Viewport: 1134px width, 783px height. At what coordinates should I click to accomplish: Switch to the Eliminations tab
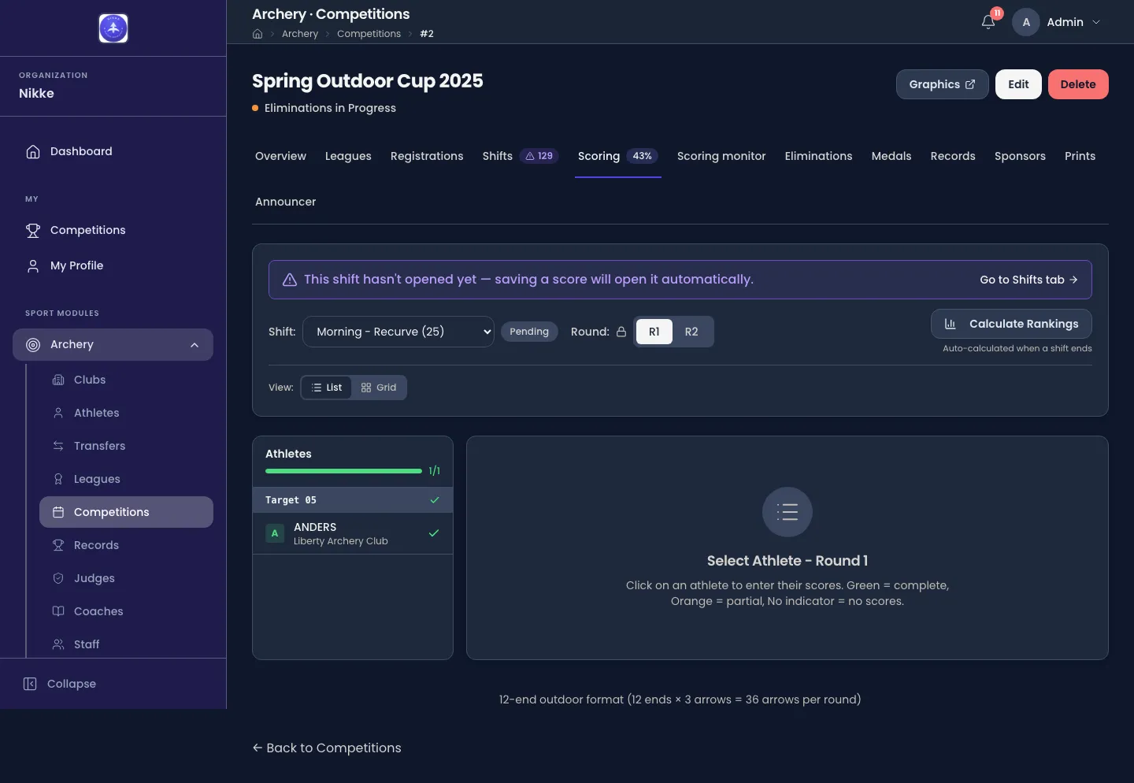tap(818, 156)
